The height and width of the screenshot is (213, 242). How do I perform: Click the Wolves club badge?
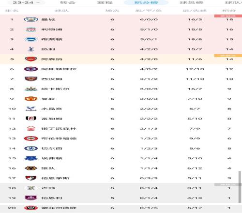click(31, 168)
